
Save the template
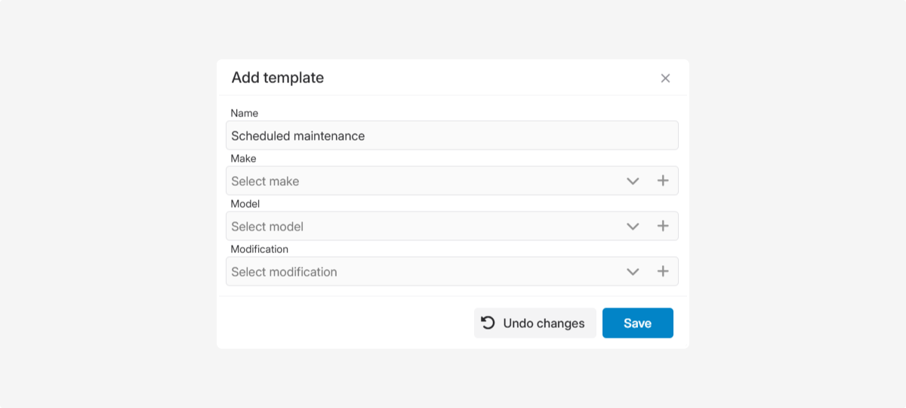(x=637, y=323)
